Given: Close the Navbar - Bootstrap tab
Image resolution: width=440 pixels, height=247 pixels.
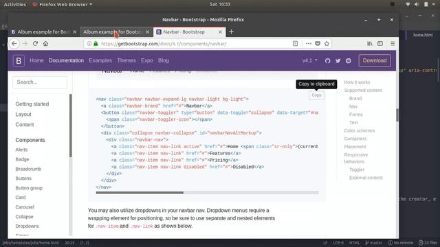Looking at the screenshot, I should 220,32.
